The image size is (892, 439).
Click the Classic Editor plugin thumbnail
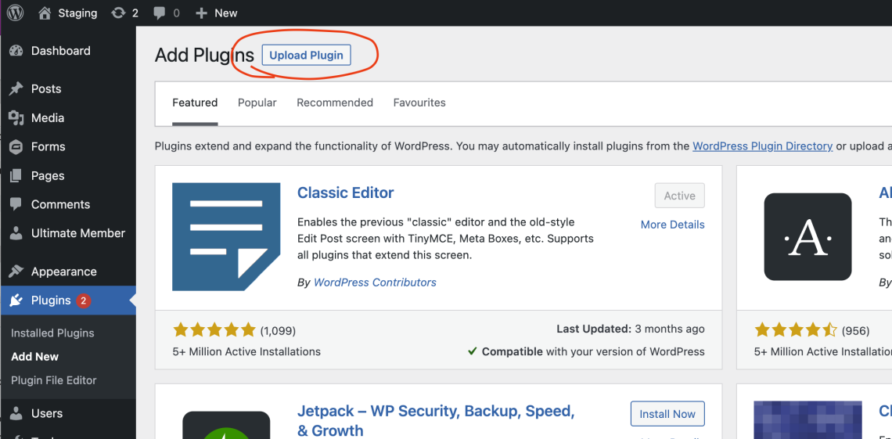(226, 236)
